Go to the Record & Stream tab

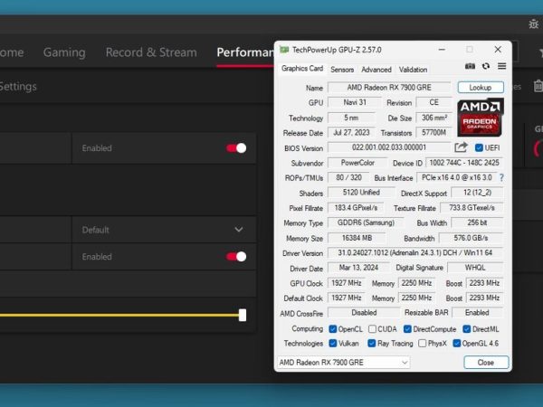[151, 52]
